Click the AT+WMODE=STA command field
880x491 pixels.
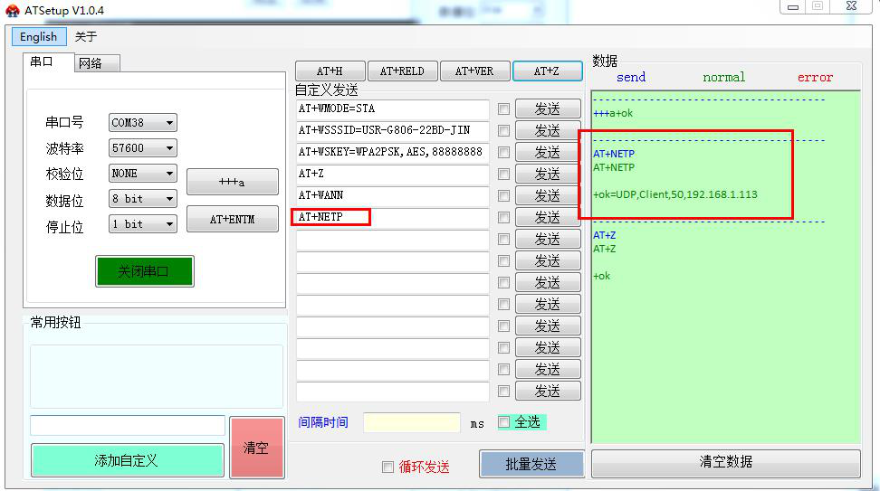pos(392,109)
